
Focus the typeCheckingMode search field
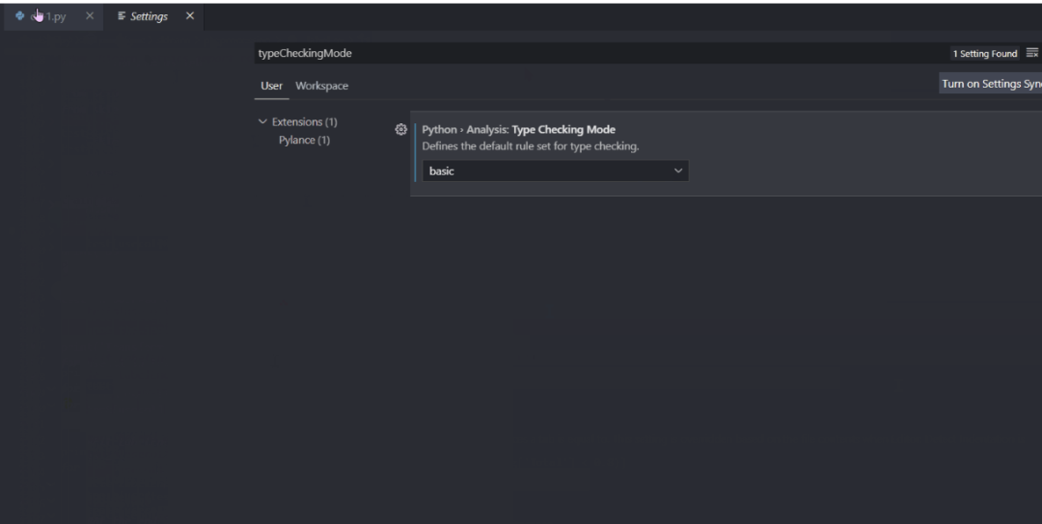(x=601, y=53)
